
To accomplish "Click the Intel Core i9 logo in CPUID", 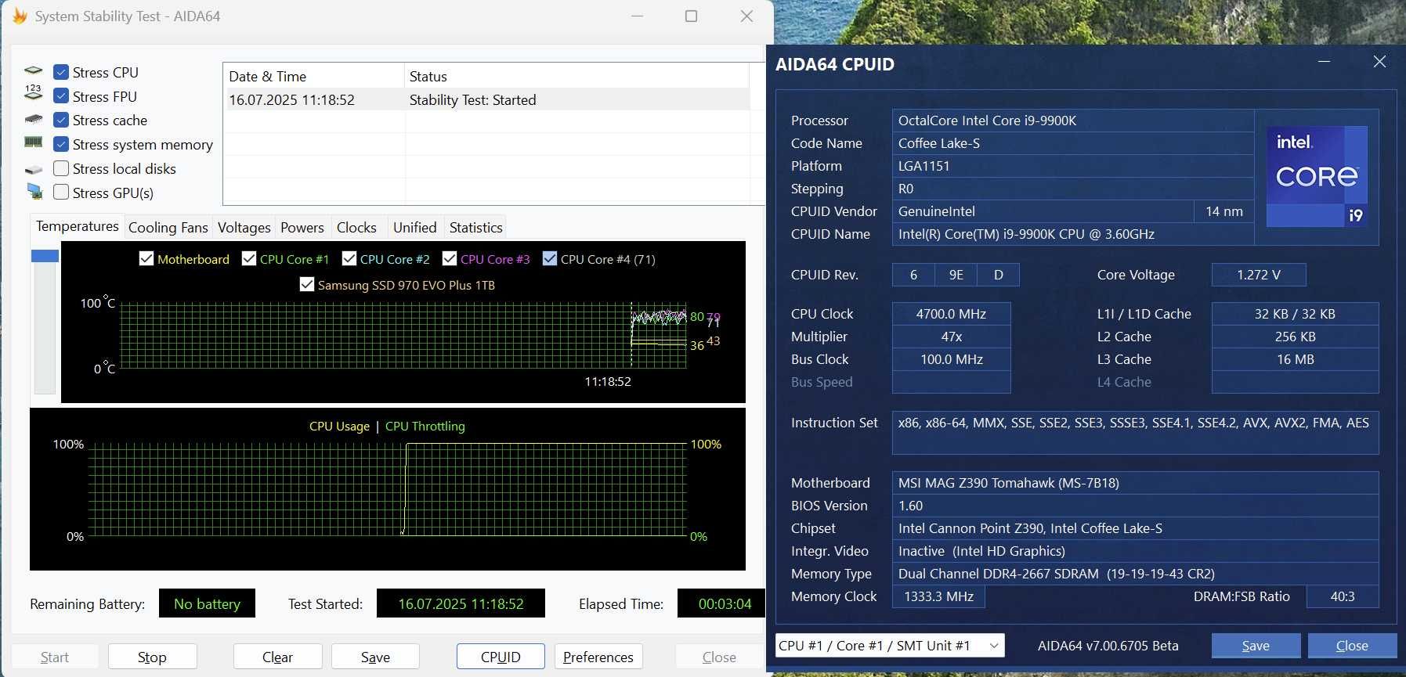I will [x=1317, y=177].
